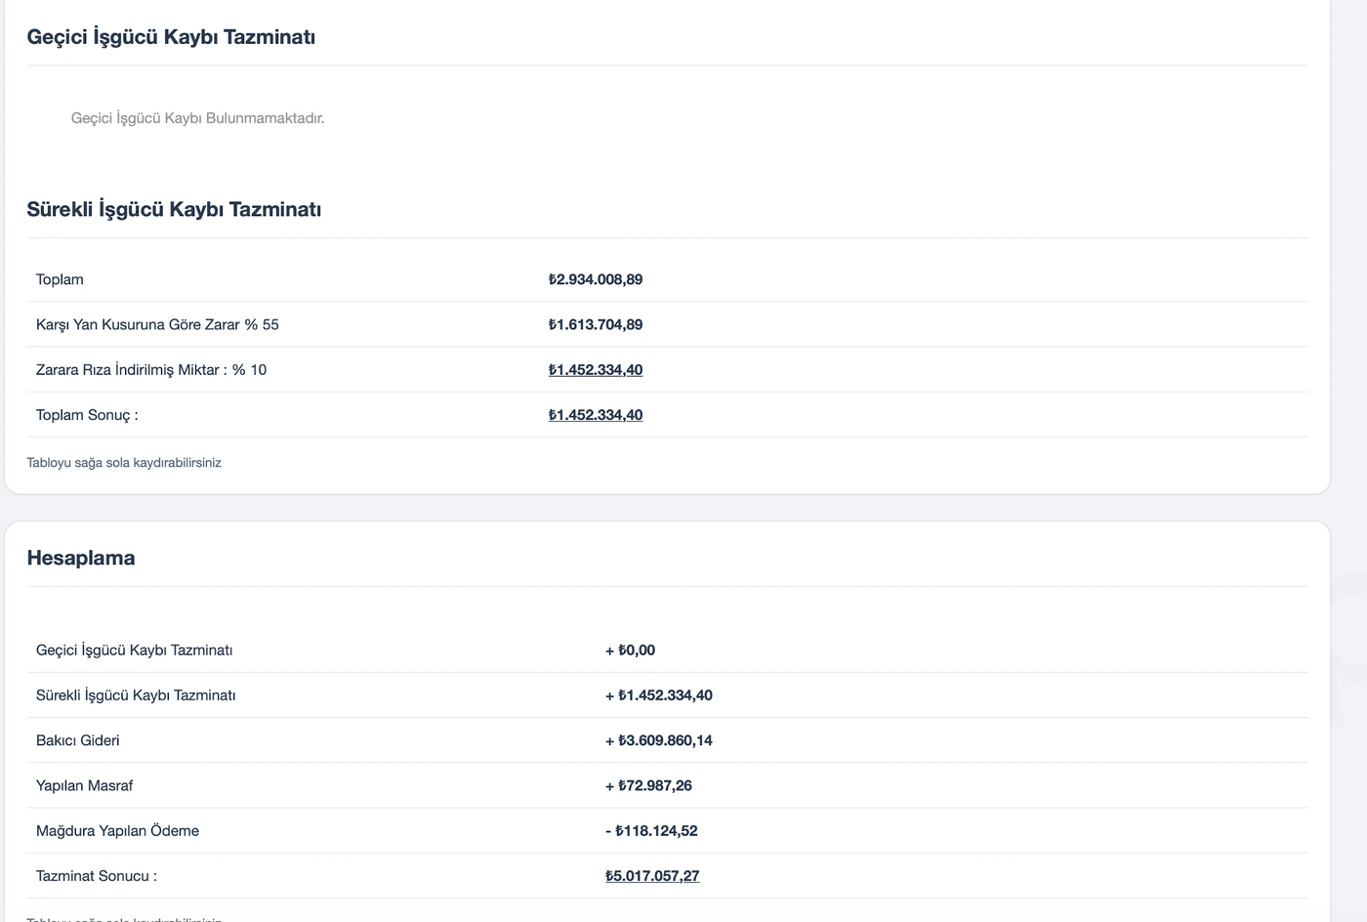Click the Sürekli İşgücü Kaybı Tazminatı row label in Hesaplama
The height and width of the screenshot is (922, 1367).
[x=136, y=695]
